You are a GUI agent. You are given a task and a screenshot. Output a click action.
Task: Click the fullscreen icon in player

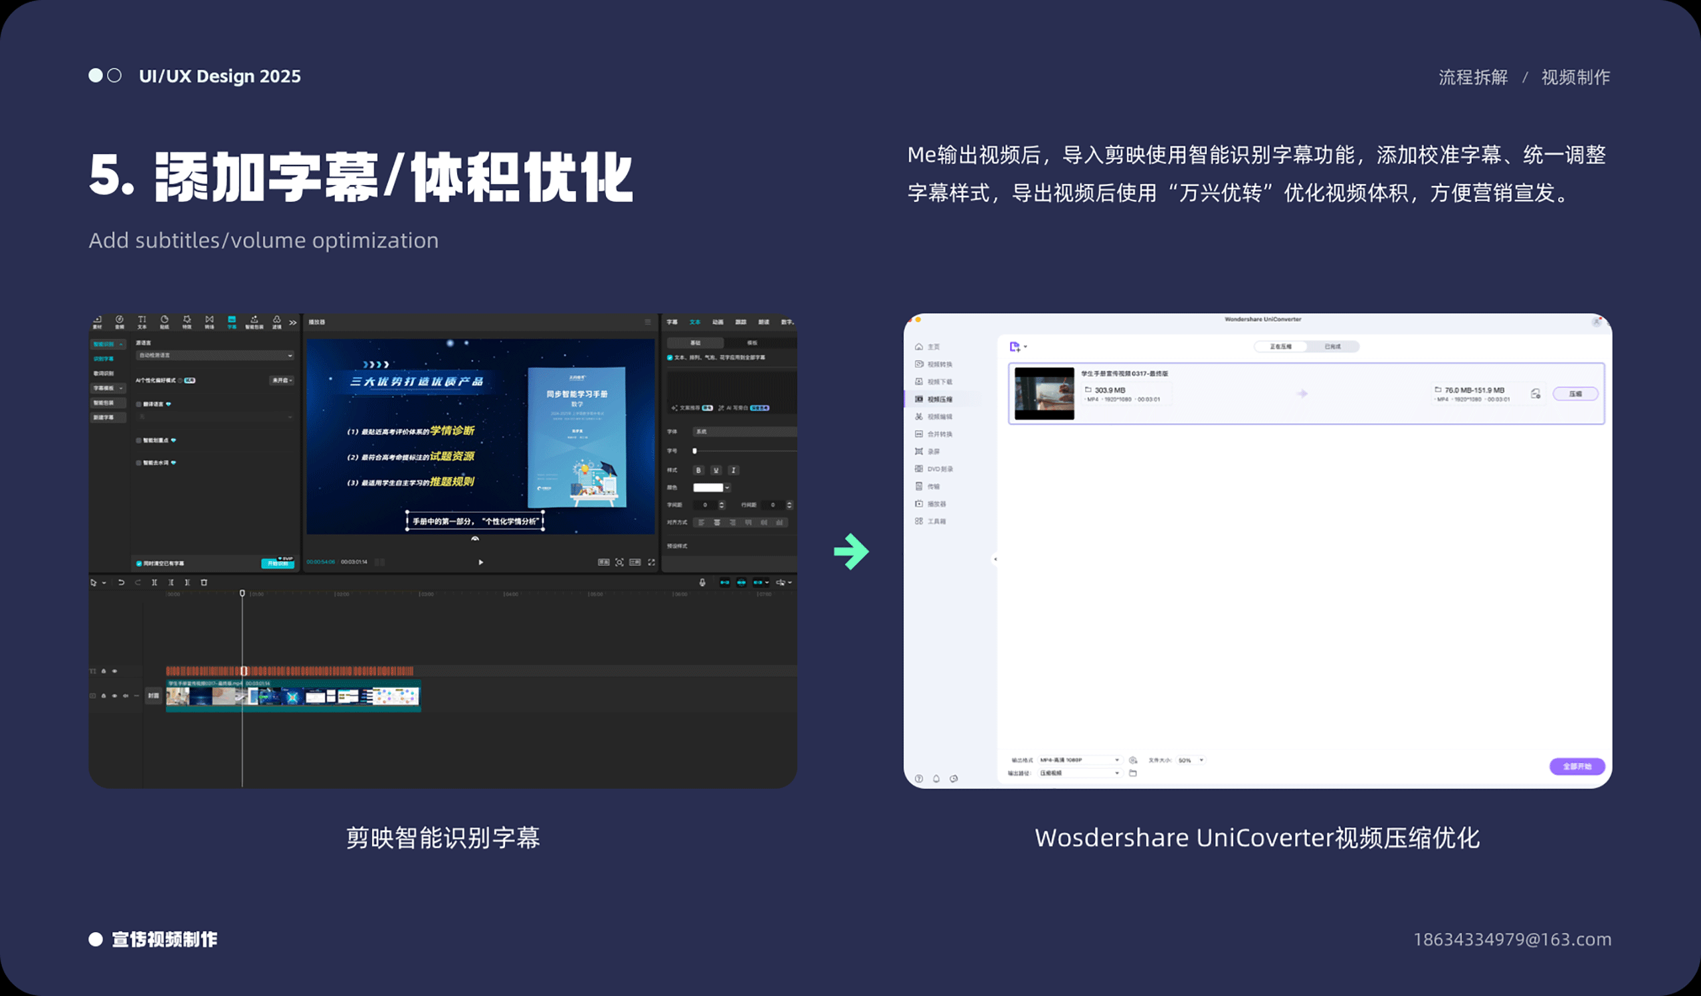(x=651, y=562)
